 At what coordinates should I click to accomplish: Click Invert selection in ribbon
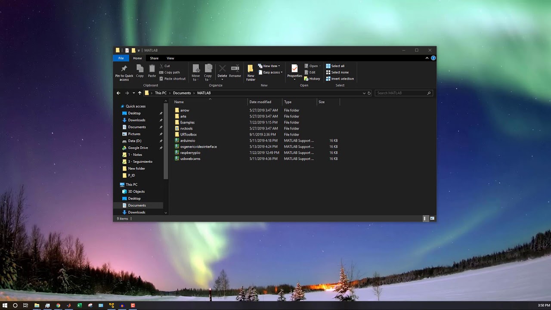(x=340, y=79)
